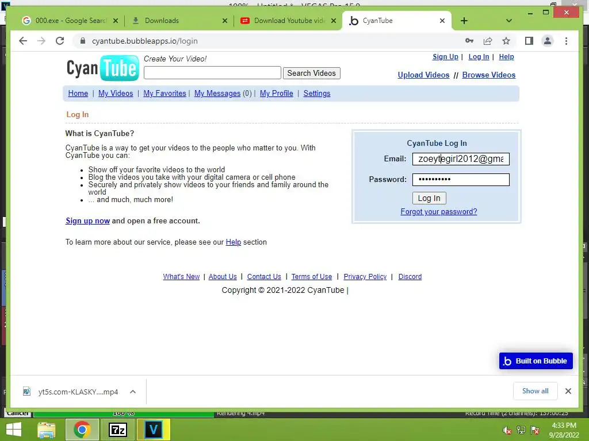Screen dimensions: 589x441
Task: Click the Email input field
Action: 461,159
